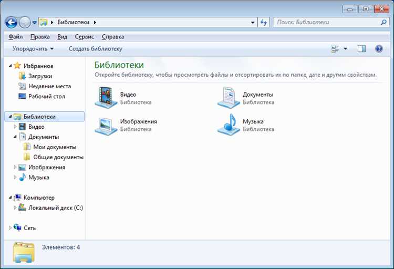Select the Документы icon in the tree
This screenshot has height=269, width=394.
coord(23,137)
